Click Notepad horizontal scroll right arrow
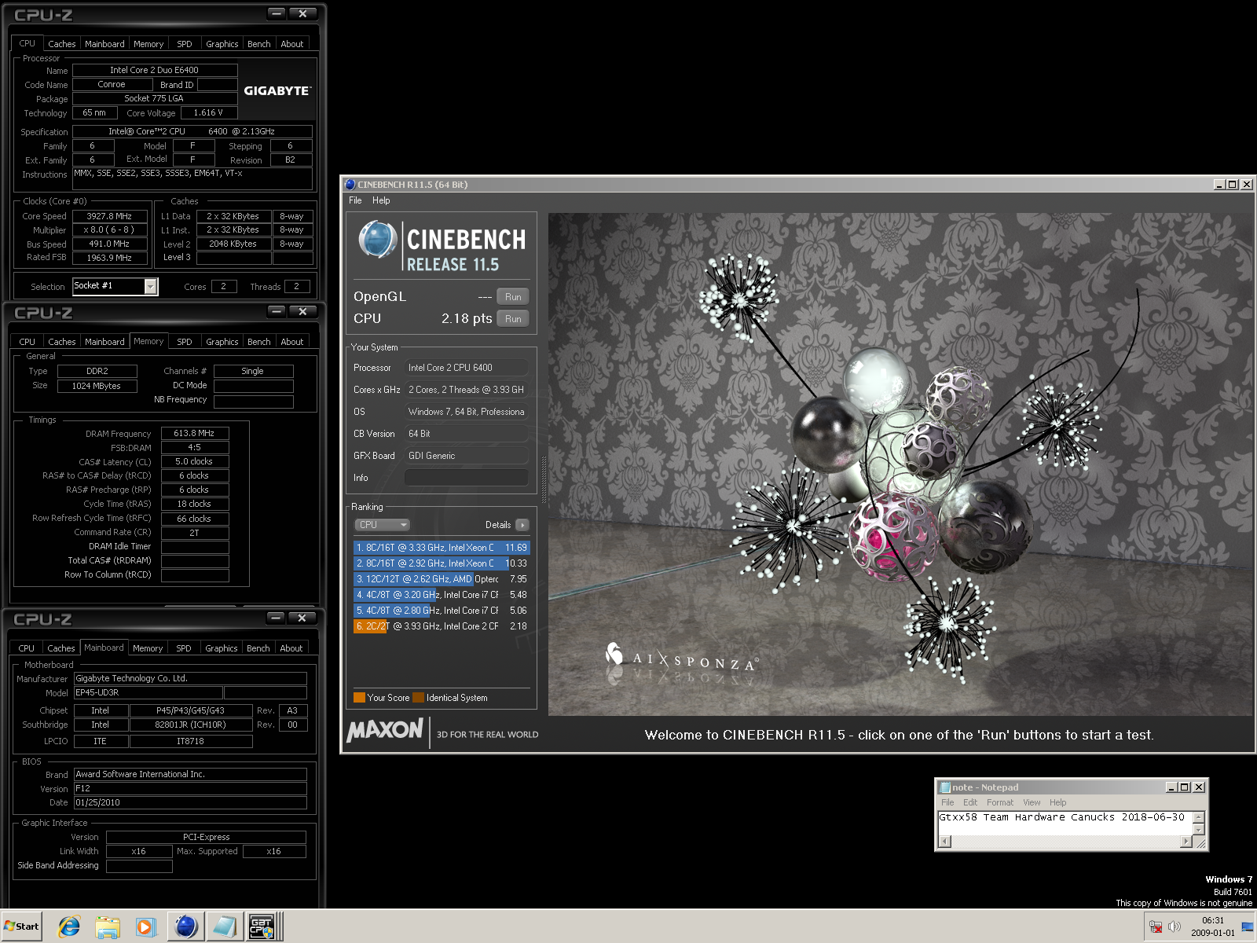Image resolution: width=1257 pixels, height=943 pixels. pos(1186,842)
